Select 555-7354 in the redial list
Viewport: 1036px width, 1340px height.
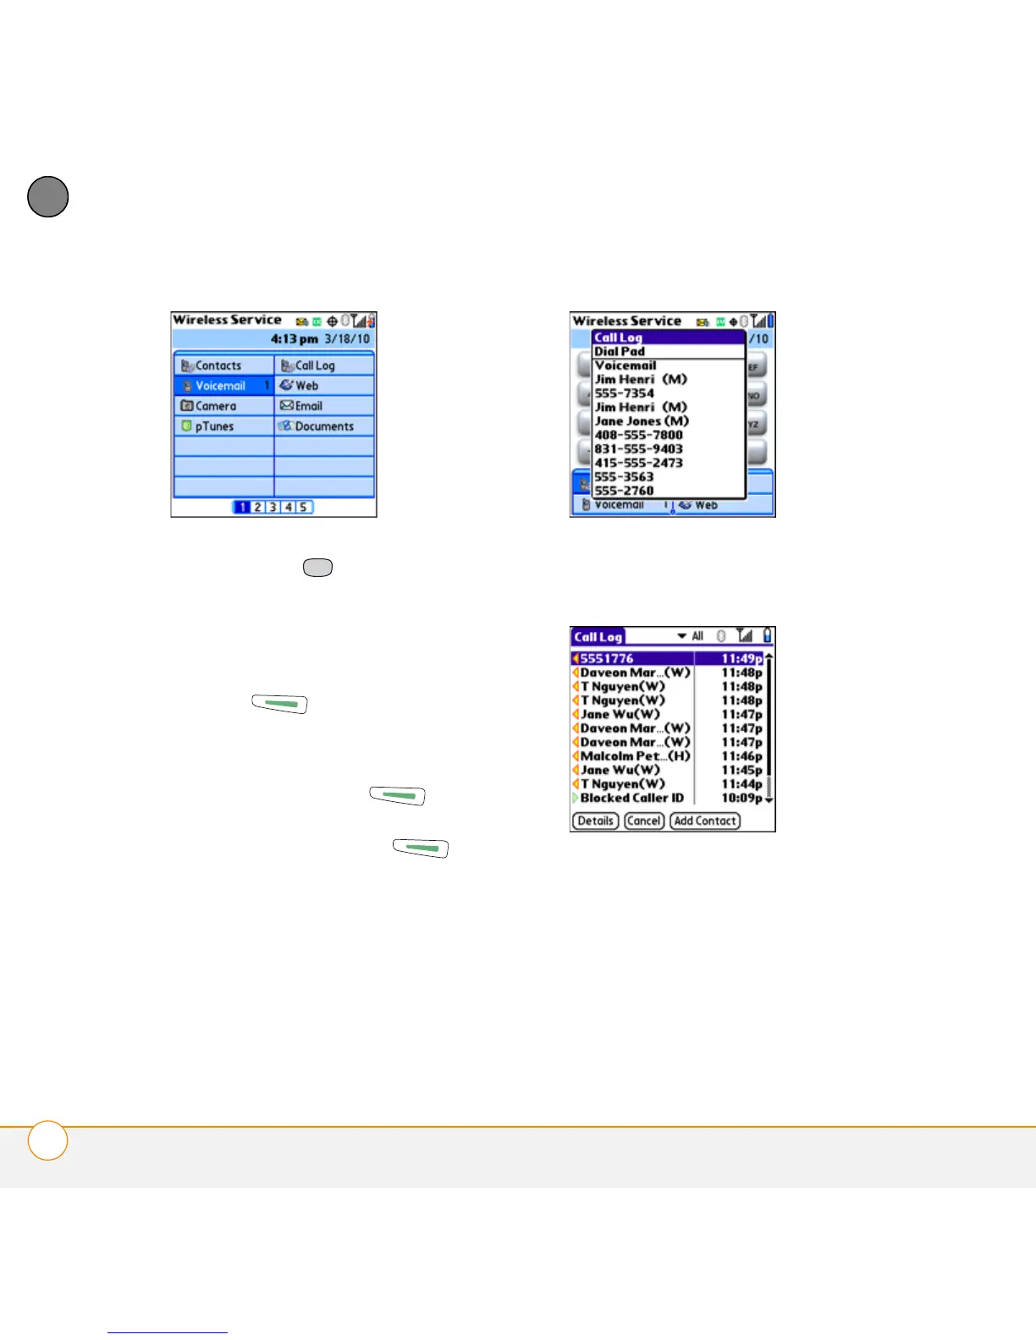[x=668, y=393]
